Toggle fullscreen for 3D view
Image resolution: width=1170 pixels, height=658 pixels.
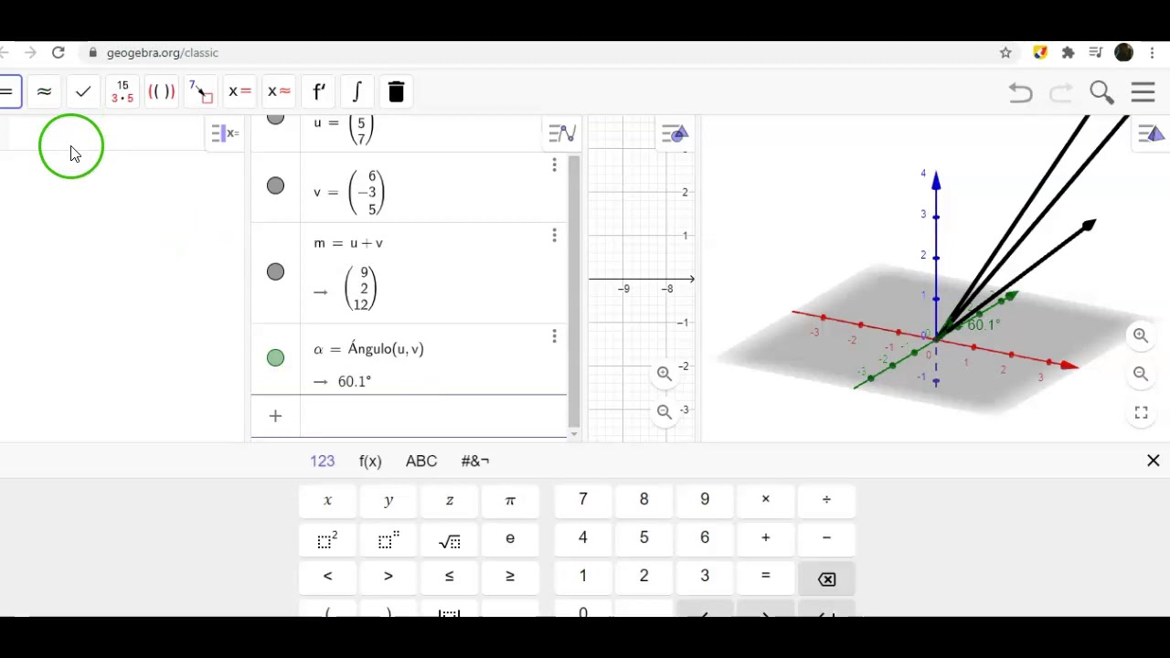(x=1141, y=413)
